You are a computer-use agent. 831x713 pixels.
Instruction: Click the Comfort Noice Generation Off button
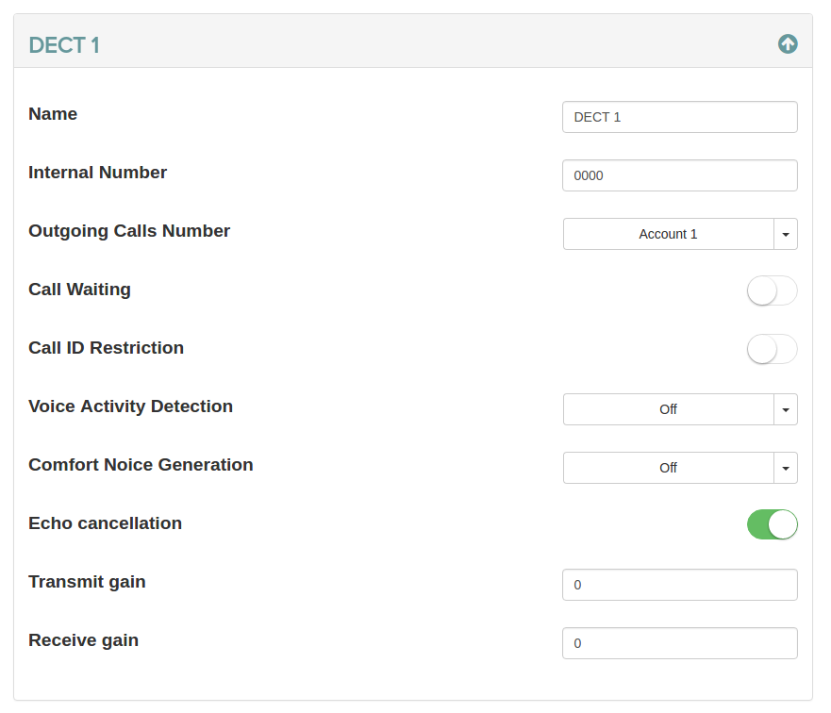[x=668, y=468]
